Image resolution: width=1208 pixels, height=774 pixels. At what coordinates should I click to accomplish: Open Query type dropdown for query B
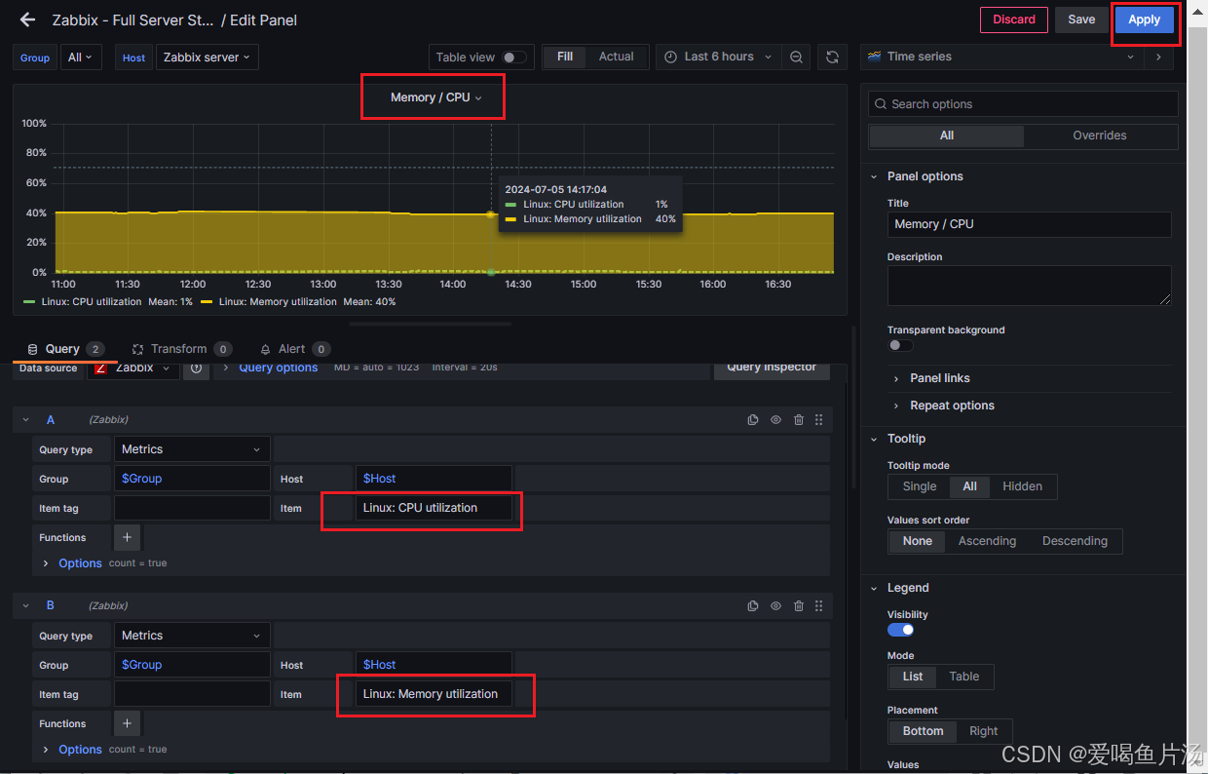point(192,636)
